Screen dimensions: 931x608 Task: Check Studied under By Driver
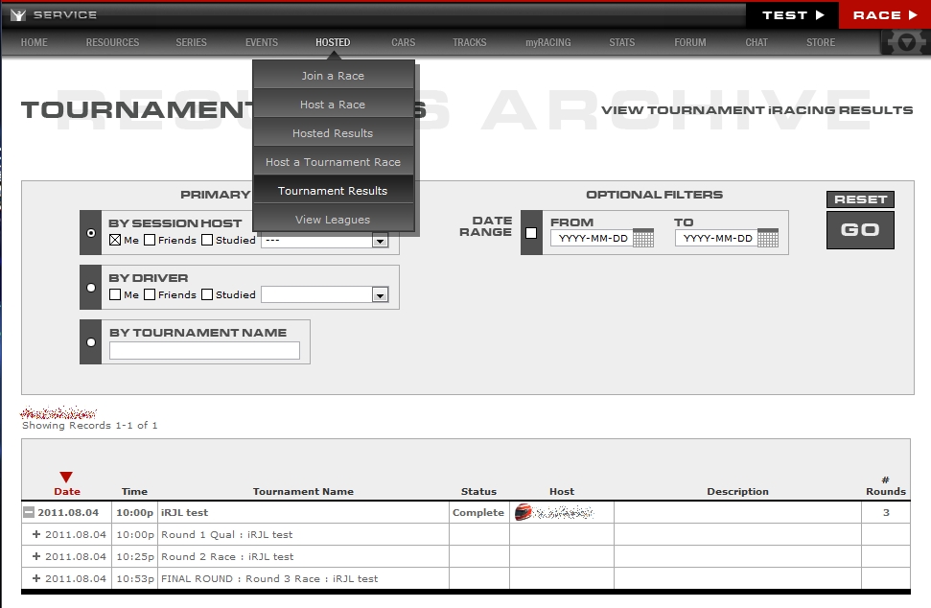coord(207,294)
